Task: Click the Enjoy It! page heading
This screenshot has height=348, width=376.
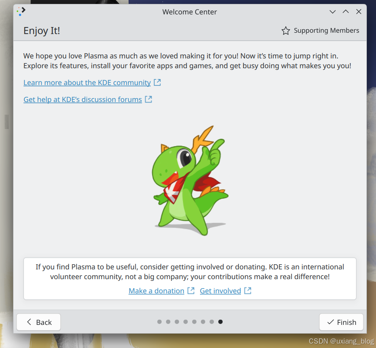Action: [x=42, y=31]
